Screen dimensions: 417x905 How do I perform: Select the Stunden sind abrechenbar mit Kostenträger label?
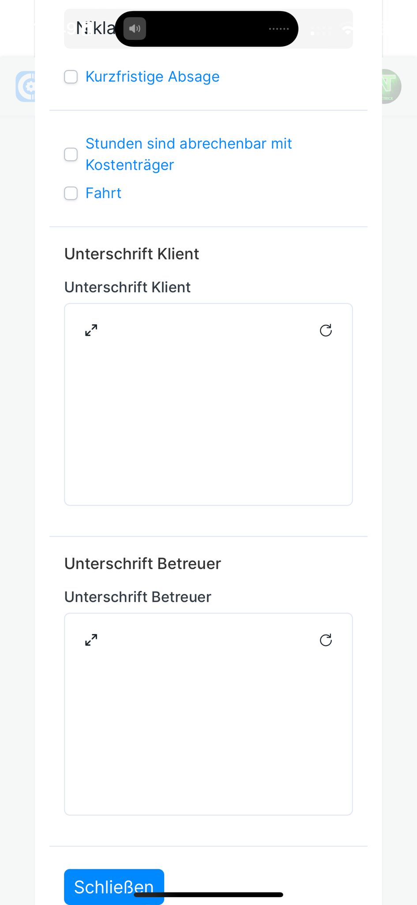click(188, 154)
